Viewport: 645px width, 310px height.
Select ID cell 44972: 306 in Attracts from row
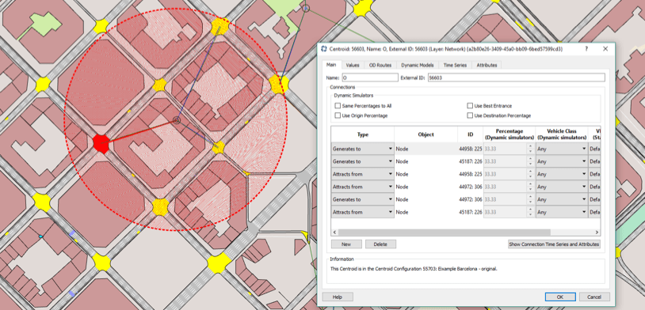coord(470,187)
